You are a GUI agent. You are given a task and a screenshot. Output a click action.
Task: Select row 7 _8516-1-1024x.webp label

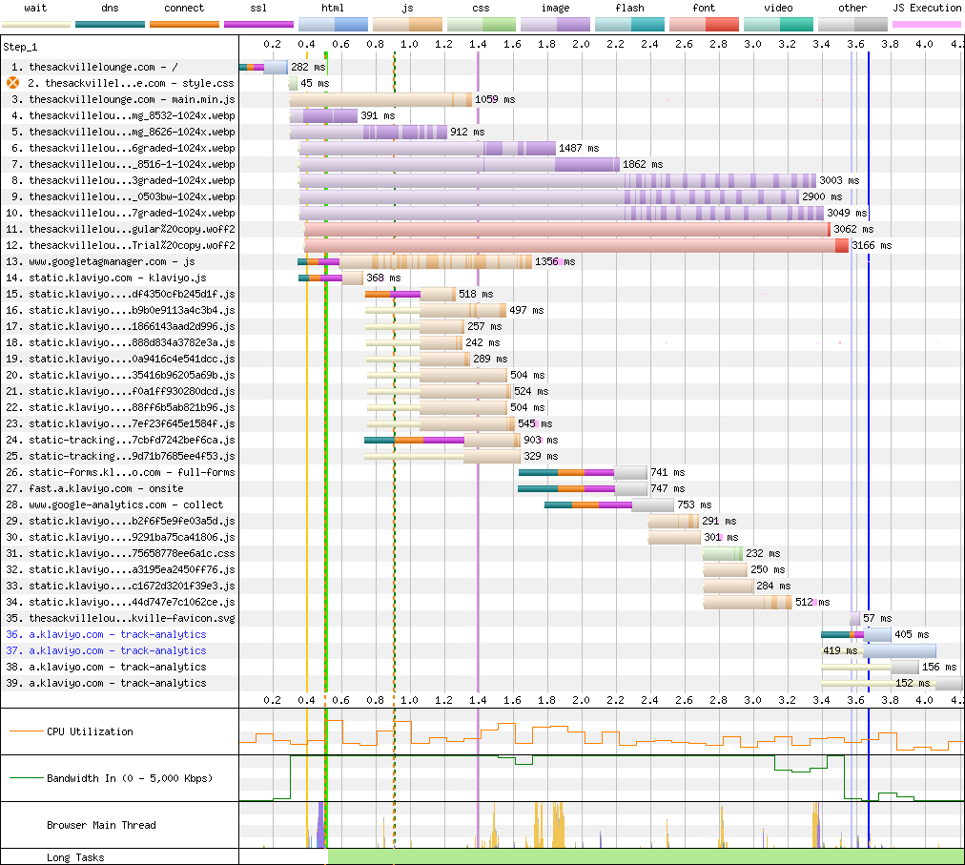123,164
